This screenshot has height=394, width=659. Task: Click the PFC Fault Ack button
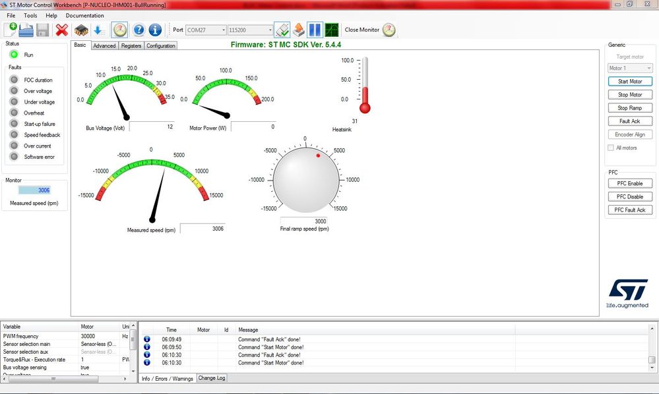pyautogui.click(x=630, y=210)
